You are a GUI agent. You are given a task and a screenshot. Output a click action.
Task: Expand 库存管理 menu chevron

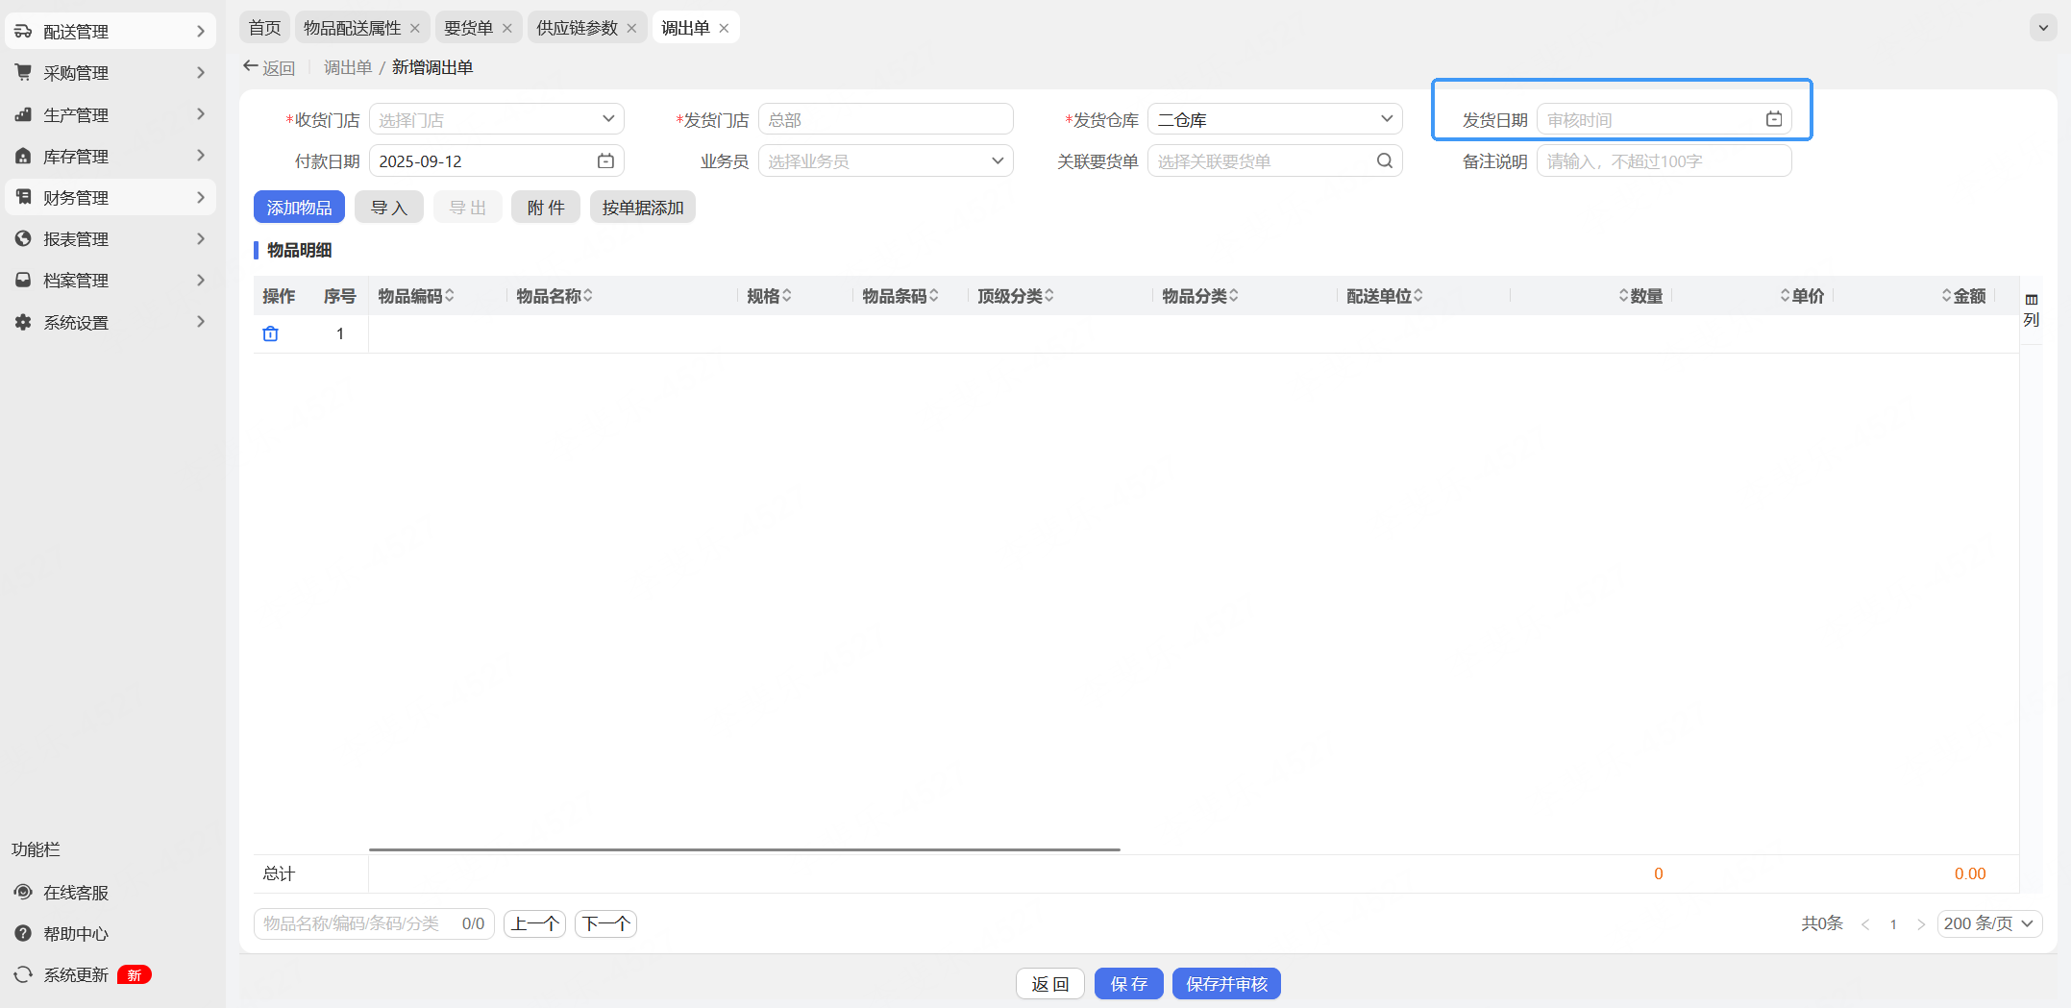(x=201, y=156)
